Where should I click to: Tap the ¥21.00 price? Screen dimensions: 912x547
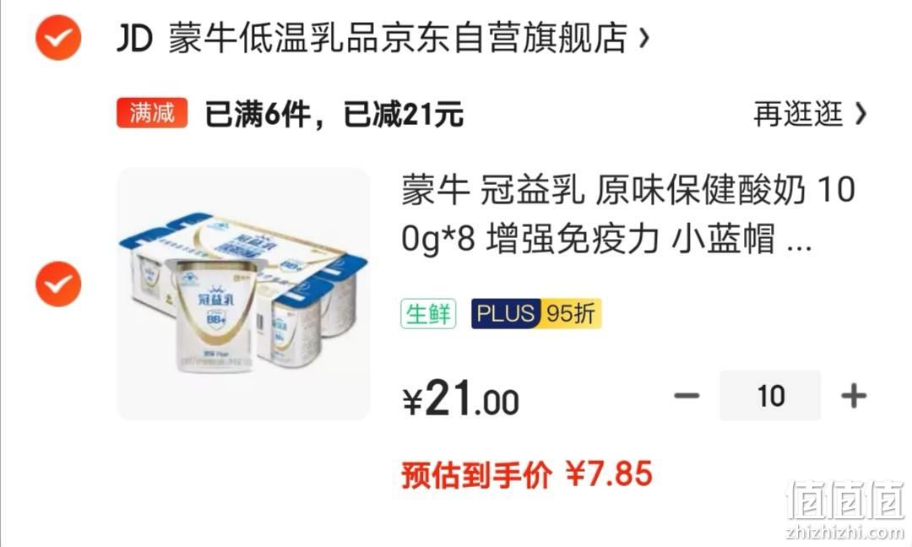(461, 398)
